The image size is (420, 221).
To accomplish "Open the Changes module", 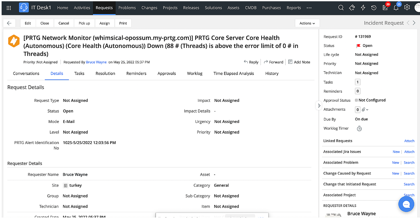I will tap(149, 8).
